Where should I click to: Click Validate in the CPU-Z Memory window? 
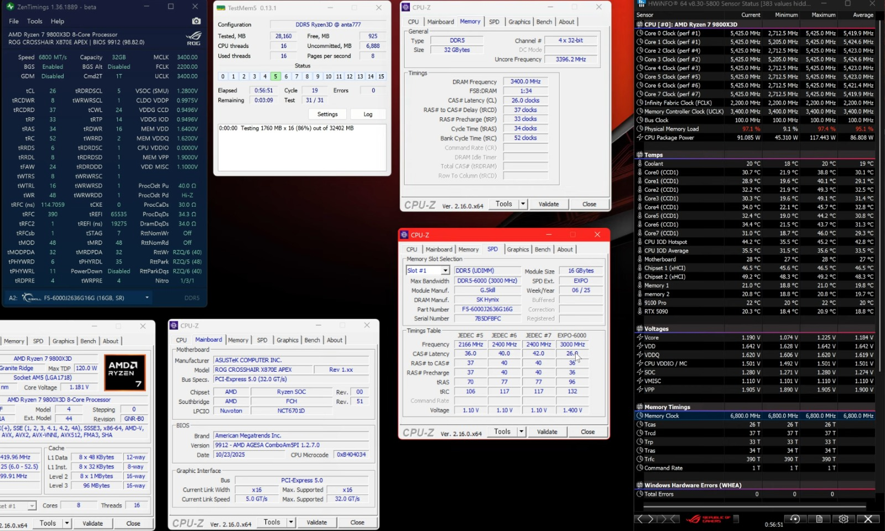[x=549, y=204]
